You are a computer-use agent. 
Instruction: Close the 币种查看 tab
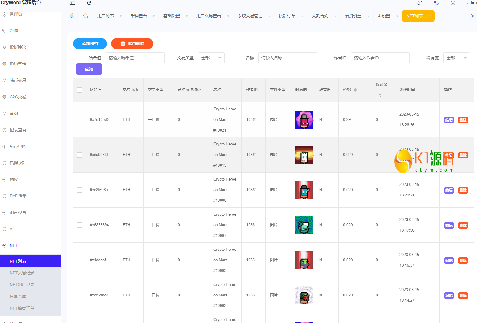click(x=154, y=16)
